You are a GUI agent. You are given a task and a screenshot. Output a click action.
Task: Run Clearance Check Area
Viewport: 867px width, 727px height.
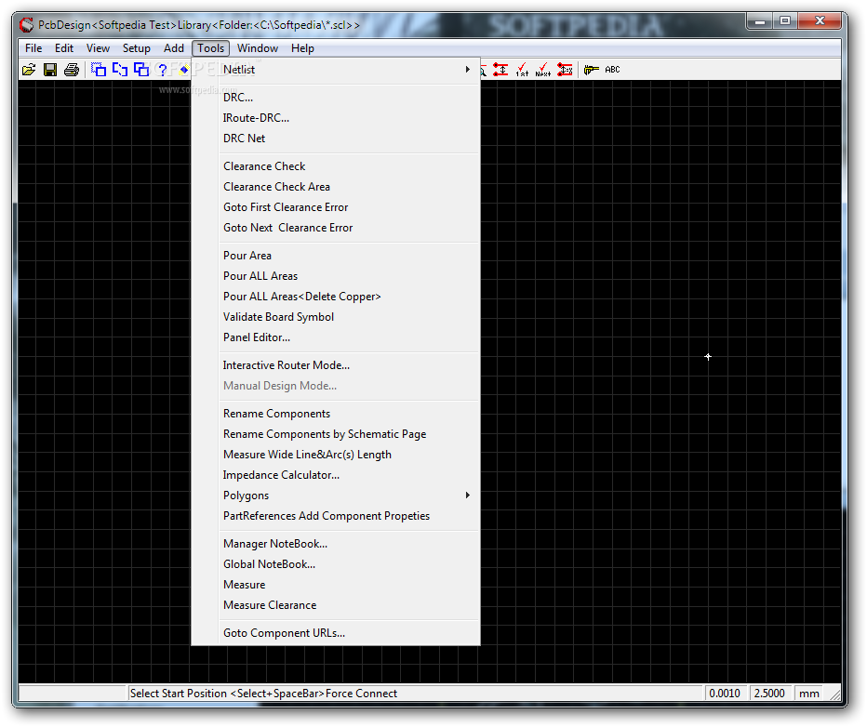pyautogui.click(x=336, y=187)
